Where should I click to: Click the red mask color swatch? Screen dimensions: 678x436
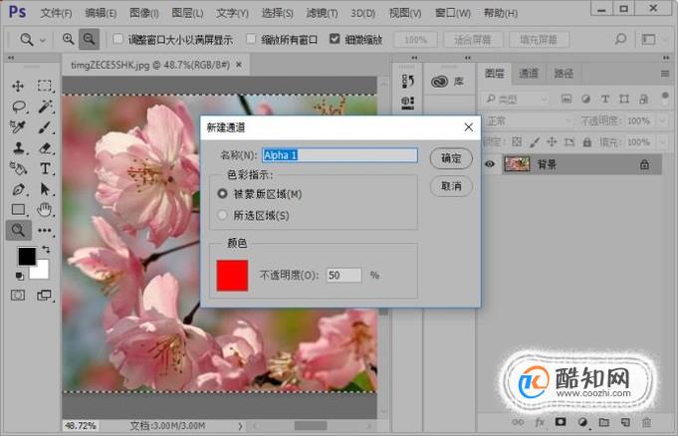point(232,275)
